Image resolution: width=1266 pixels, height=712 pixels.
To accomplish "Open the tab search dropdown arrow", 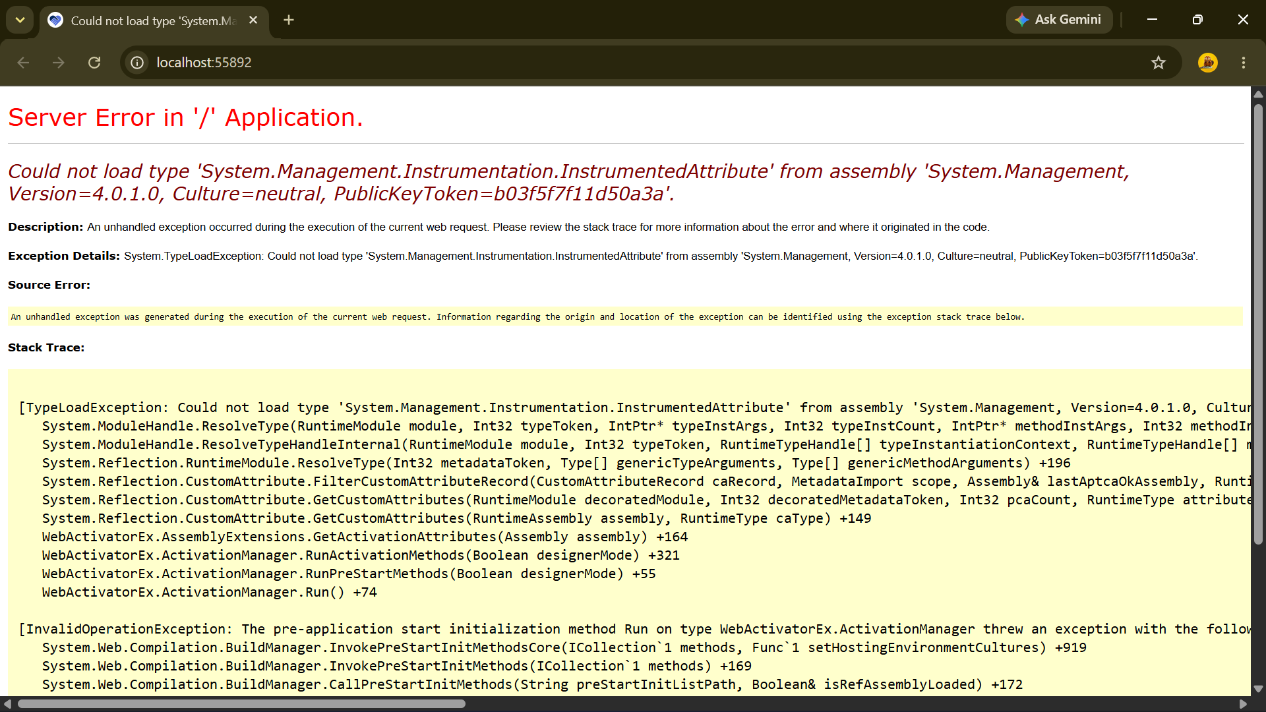I will [20, 20].
